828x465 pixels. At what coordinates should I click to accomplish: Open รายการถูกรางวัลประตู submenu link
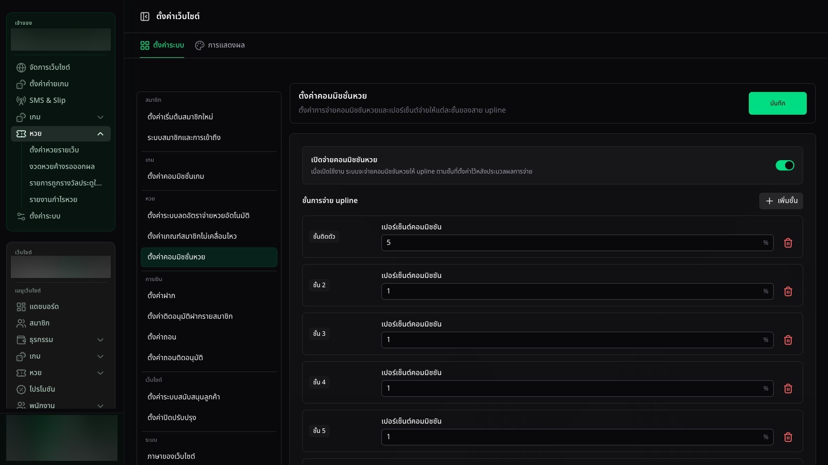(66, 183)
